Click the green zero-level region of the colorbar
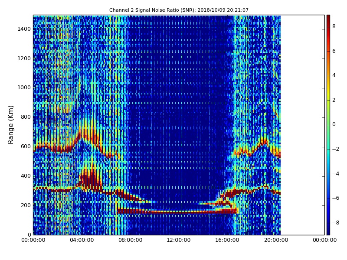This screenshot has height=260, width=347. tap(328, 125)
